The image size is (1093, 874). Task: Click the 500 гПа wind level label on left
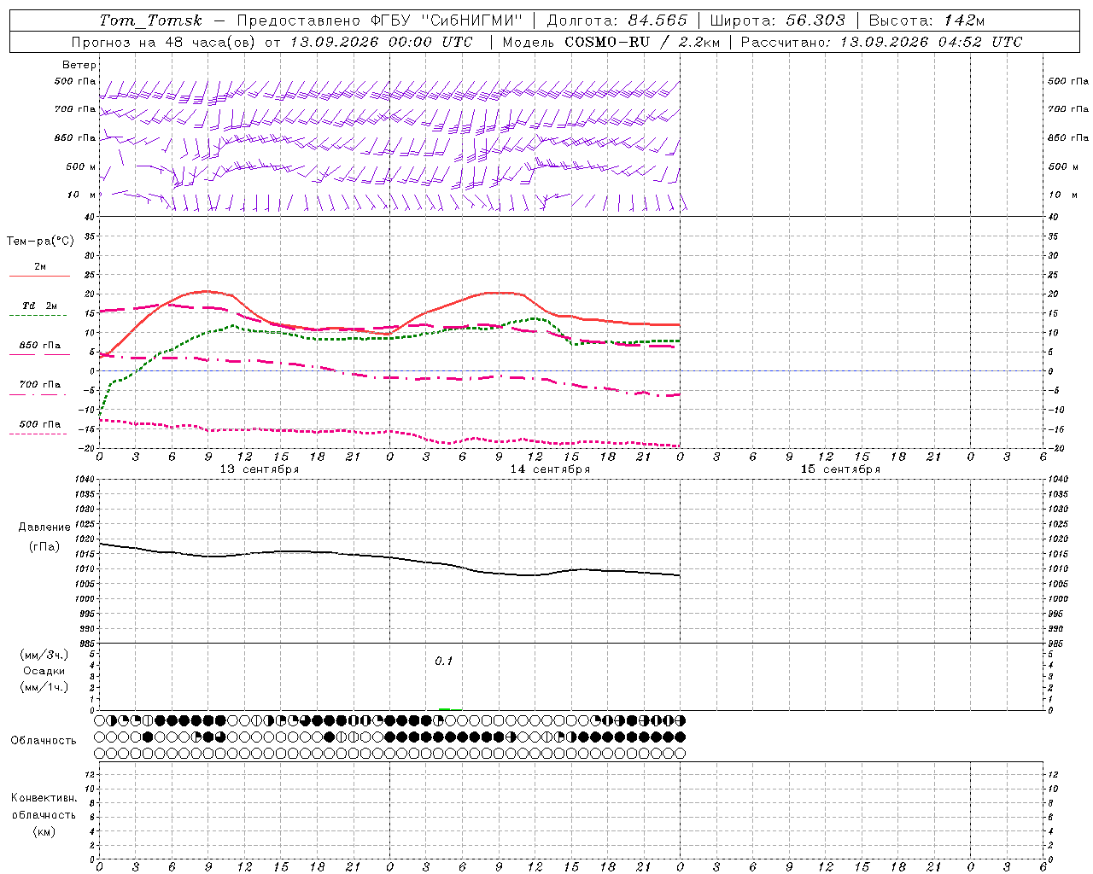tap(75, 81)
